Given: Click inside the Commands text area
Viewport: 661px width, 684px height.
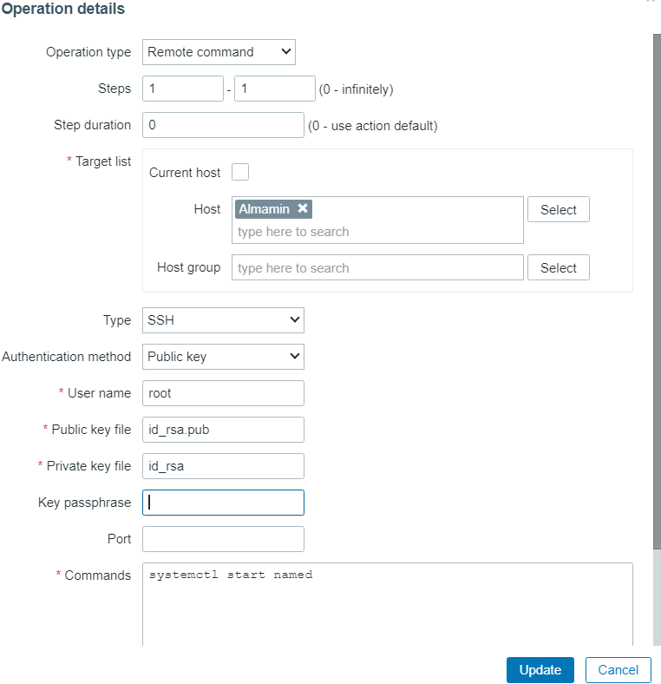Looking at the screenshot, I should pyautogui.click(x=387, y=608).
